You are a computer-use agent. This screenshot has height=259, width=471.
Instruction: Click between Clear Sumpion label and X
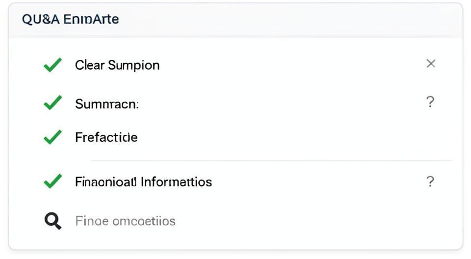[x=294, y=65]
